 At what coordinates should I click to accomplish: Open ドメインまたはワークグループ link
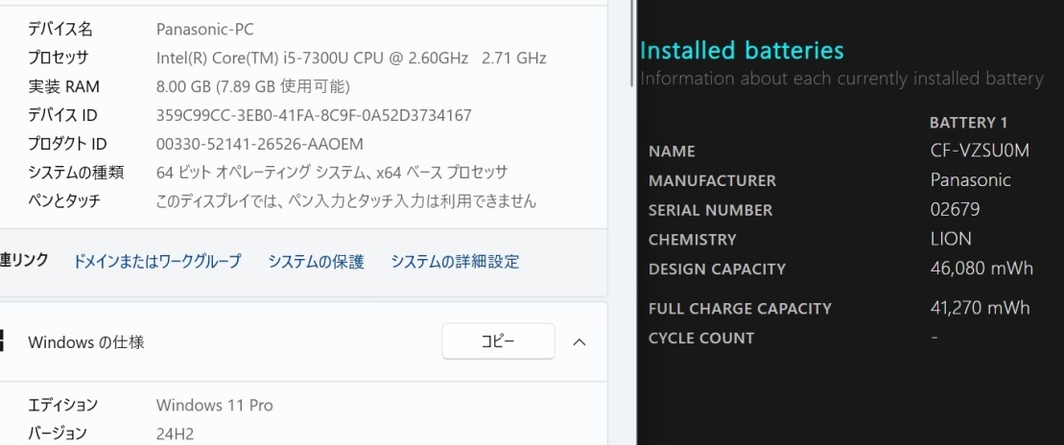pyautogui.click(x=156, y=261)
